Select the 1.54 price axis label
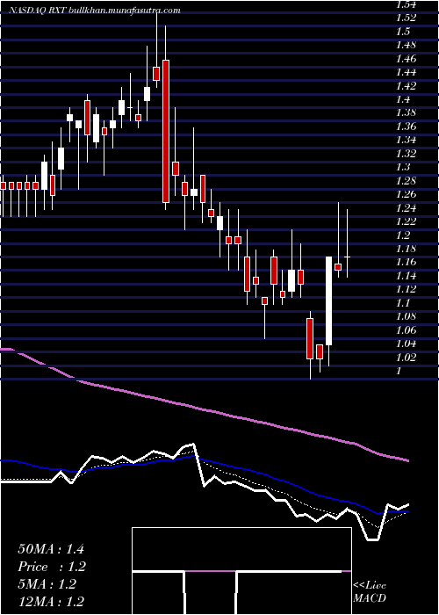This screenshot has height=615, width=439. [x=406, y=4]
